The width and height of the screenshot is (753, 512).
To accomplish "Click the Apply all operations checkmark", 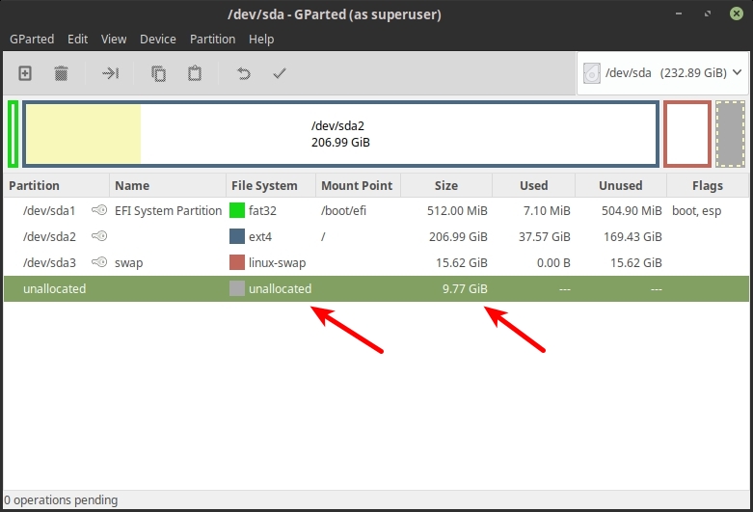I will [x=280, y=73].
